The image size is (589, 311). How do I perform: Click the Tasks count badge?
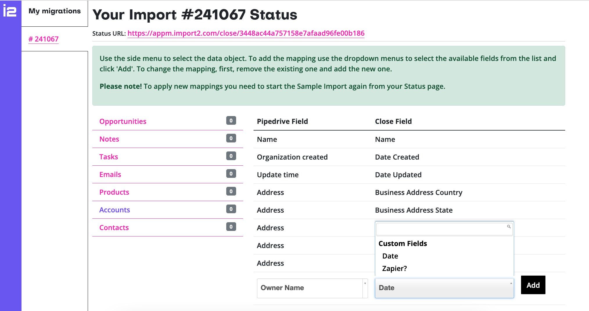(x=231, y=156)
